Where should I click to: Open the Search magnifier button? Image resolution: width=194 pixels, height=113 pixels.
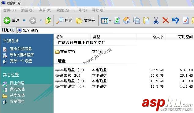pyautogui.click(x=64, y=20)
